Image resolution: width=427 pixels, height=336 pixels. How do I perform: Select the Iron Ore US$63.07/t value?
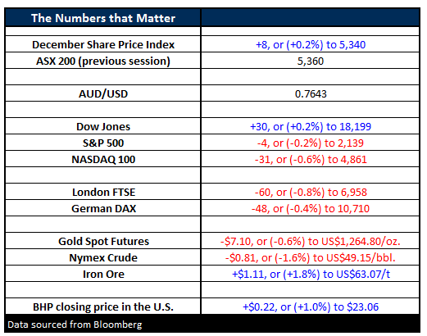point(311,274)
